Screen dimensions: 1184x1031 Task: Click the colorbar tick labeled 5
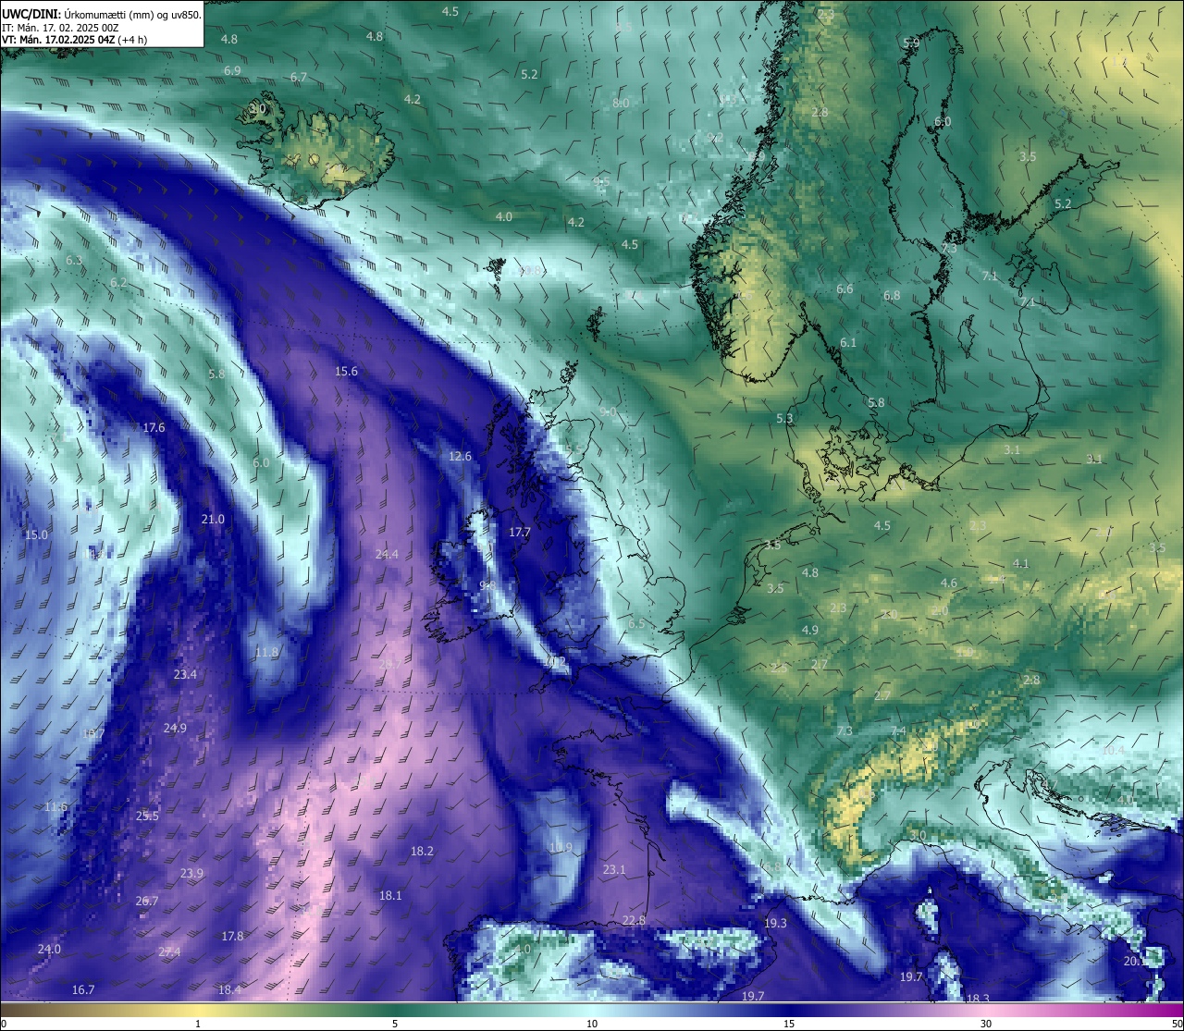click(395, 1024)
